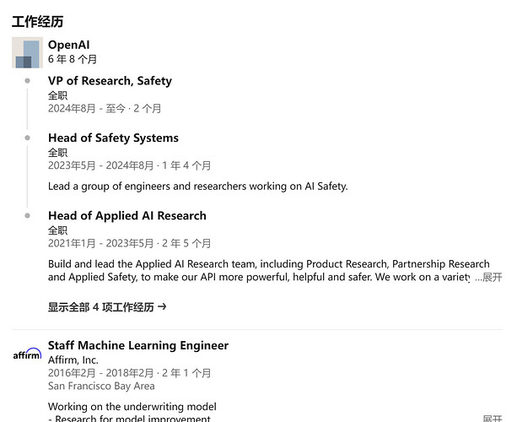Screen dimensions: 517x422
Task: Click the Affirm company logo
Action: [x=27, y=354]
